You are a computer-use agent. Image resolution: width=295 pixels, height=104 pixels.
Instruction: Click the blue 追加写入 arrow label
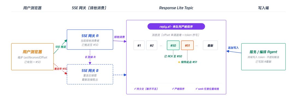pyautogui.click(x=233, y=48)
